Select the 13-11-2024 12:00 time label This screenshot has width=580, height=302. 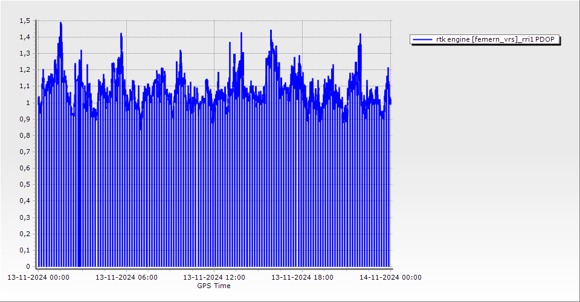[x=214, y=277]
